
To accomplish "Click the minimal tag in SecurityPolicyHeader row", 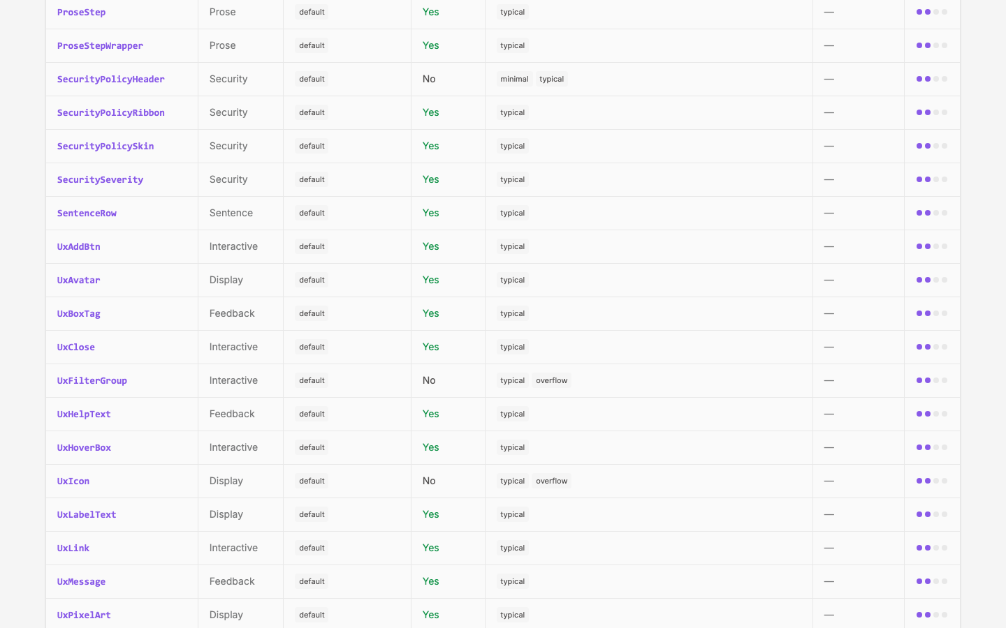I will click(x=514, y=79).
